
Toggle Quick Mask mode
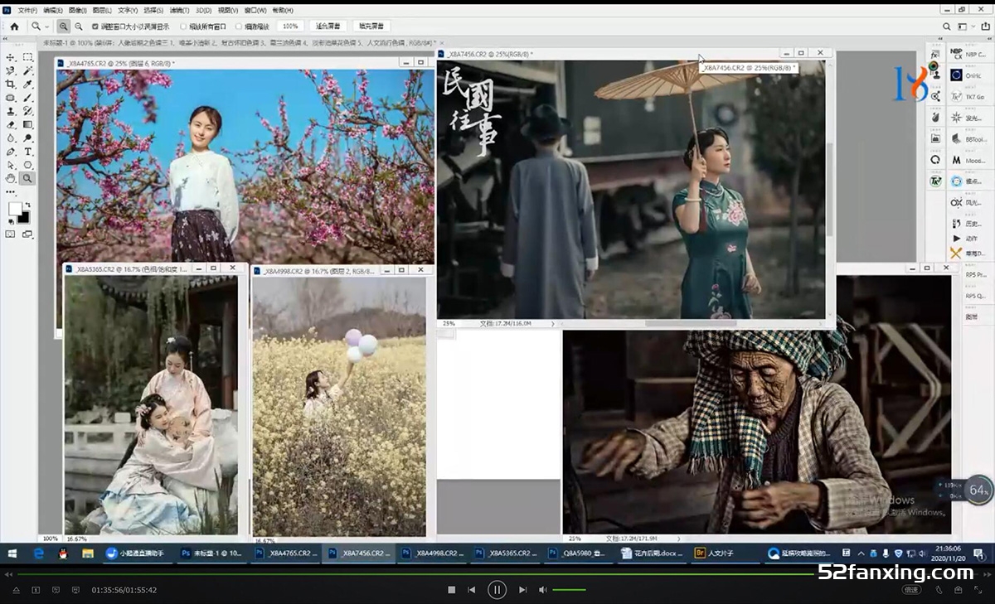pos(11,234)
